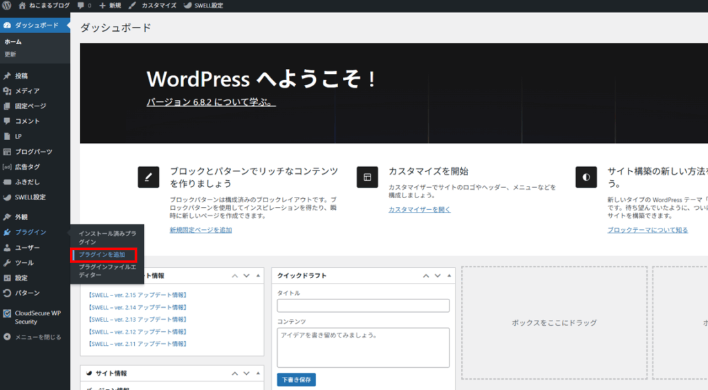Click the コメント icon in sidebar

(7, 121)
